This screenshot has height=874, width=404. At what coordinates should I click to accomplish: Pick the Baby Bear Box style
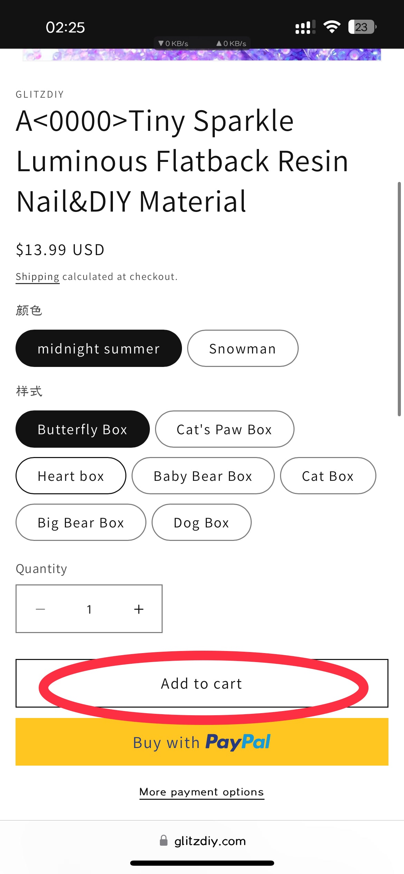pos(203,476)
